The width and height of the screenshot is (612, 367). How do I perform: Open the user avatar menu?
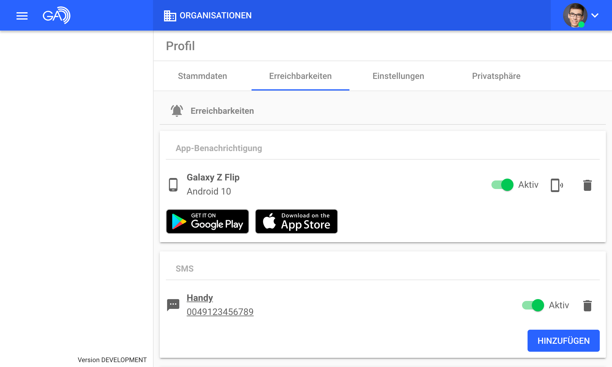coord(575,15)
